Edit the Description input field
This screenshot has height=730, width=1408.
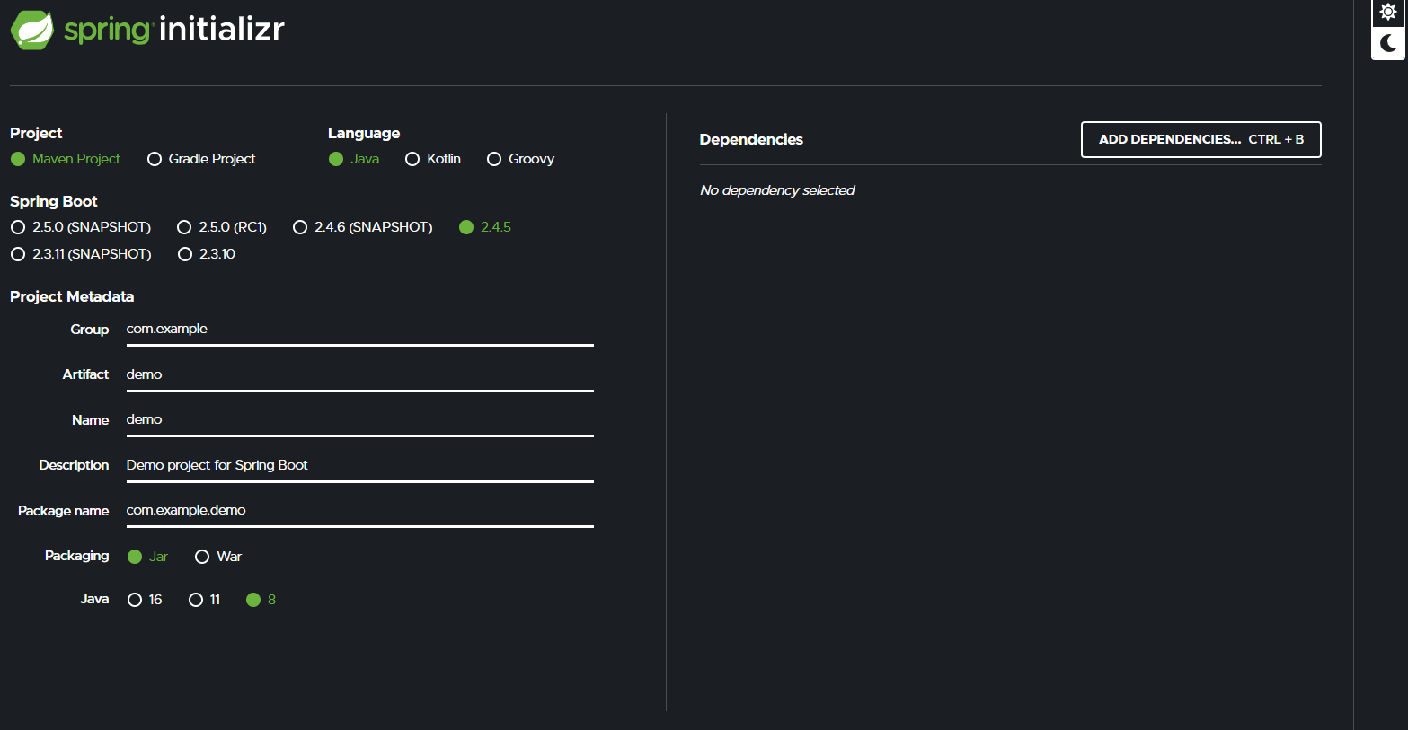coord(360,466)
